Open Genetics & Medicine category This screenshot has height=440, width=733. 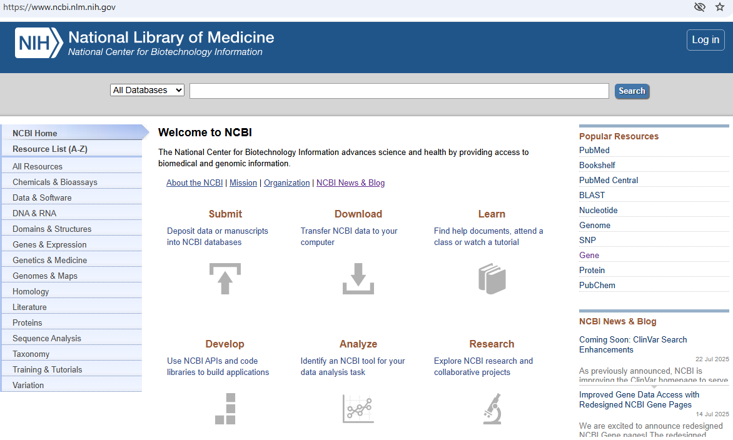[72, 260]
